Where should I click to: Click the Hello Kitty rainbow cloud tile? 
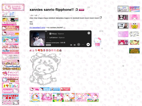click(35, 97)
